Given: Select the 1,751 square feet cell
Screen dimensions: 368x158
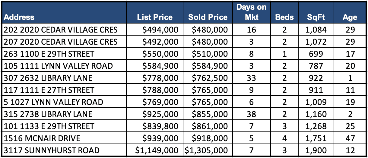Looking at the screenshot, I should pyautogui.click(x=316, y=138).
